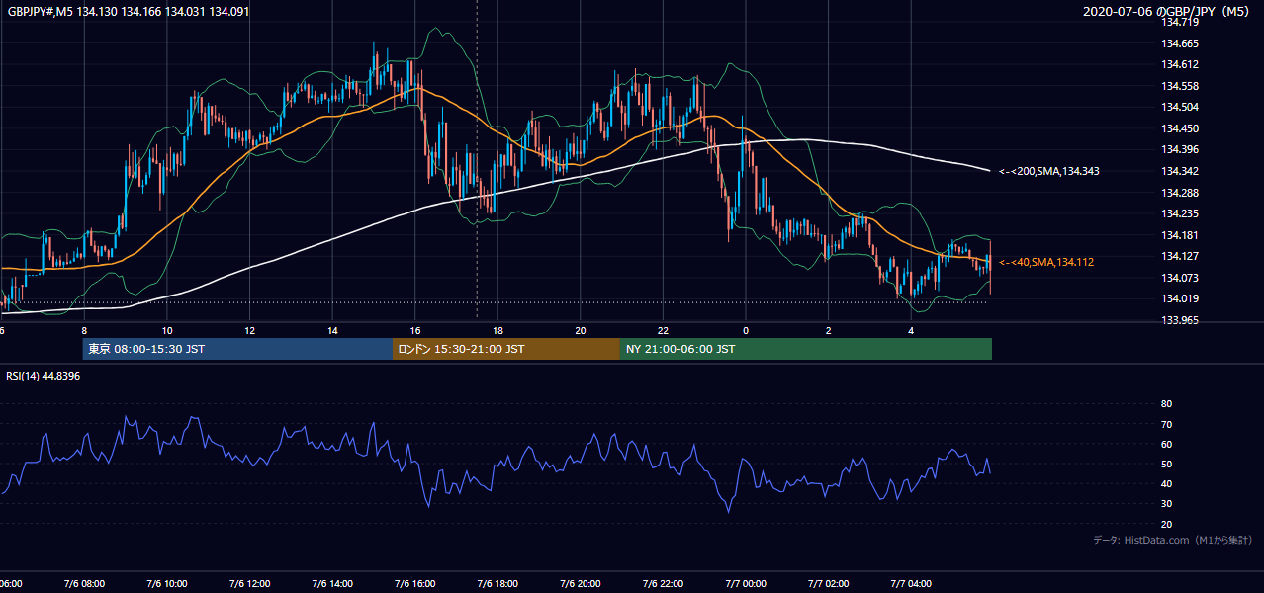Click RSI scale value 60
Image resolution: width=1264 pixels, height=593 pixels.
coord(1166,444)
